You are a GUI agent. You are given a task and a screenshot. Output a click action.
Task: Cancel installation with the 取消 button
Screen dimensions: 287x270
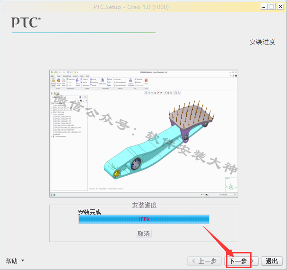[144, 234]
